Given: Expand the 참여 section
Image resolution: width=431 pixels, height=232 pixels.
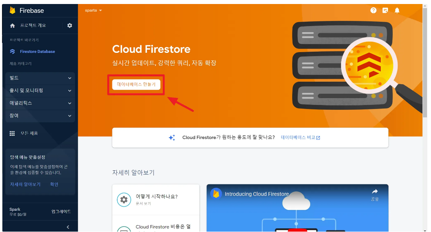Looking at the screenshot, I should pos(40,115).
